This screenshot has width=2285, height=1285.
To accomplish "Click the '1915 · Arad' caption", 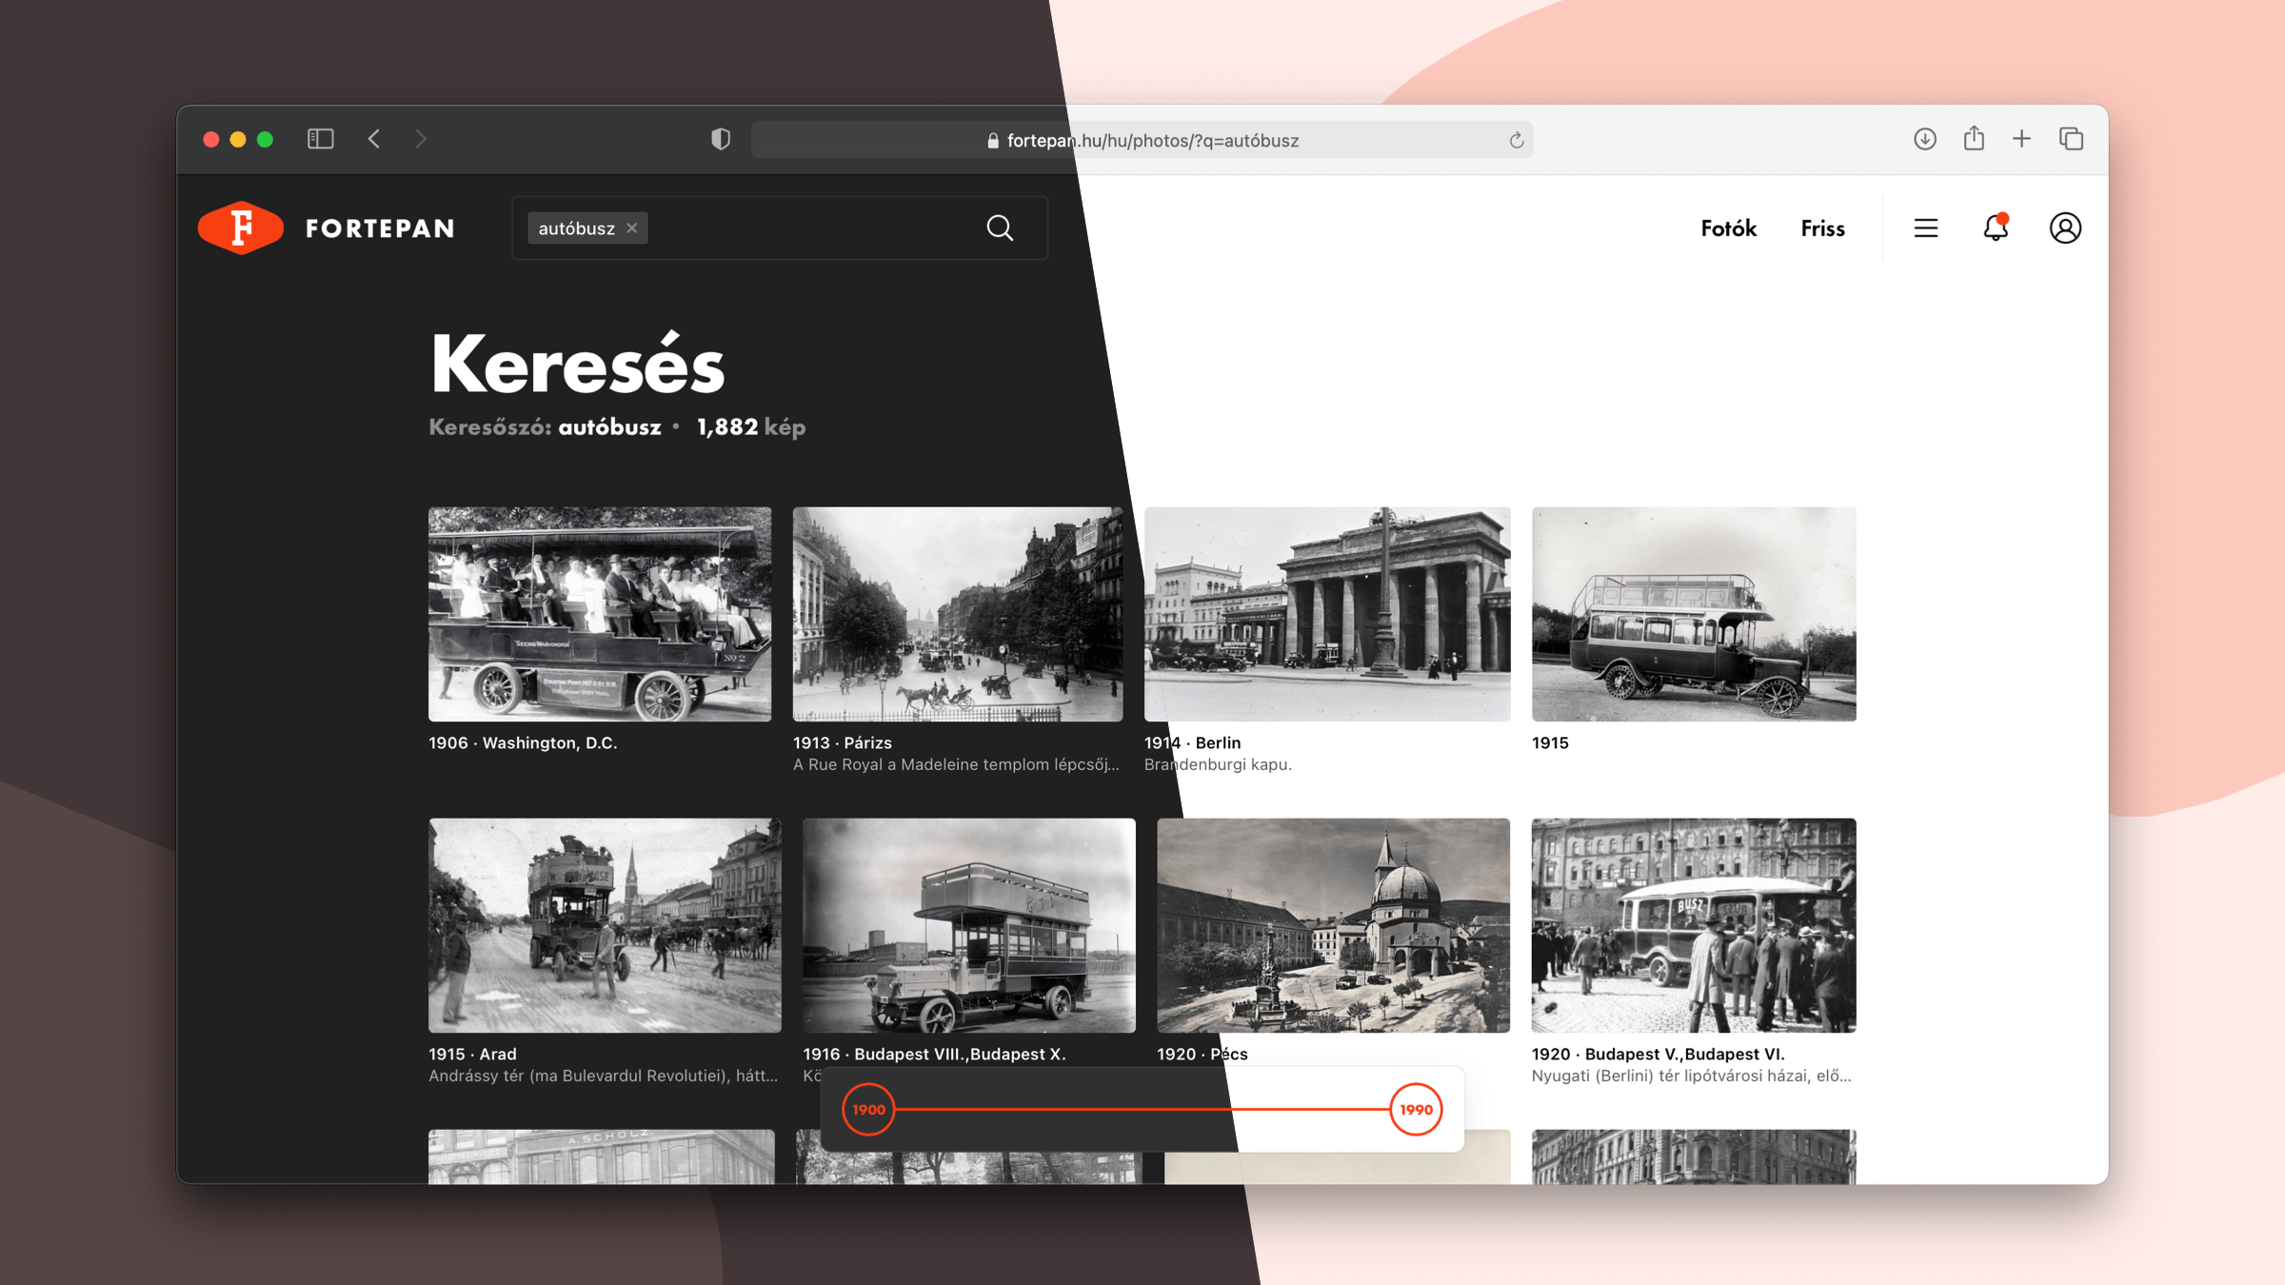I will [472, 1055].
